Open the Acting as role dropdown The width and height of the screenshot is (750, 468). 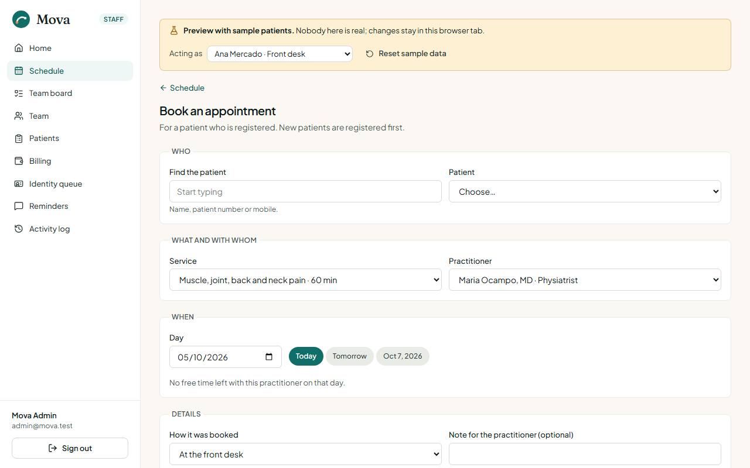coord(279,54)
